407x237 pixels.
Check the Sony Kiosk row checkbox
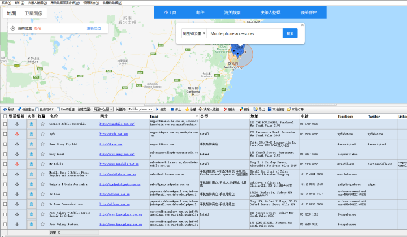(x=5, y=154)
